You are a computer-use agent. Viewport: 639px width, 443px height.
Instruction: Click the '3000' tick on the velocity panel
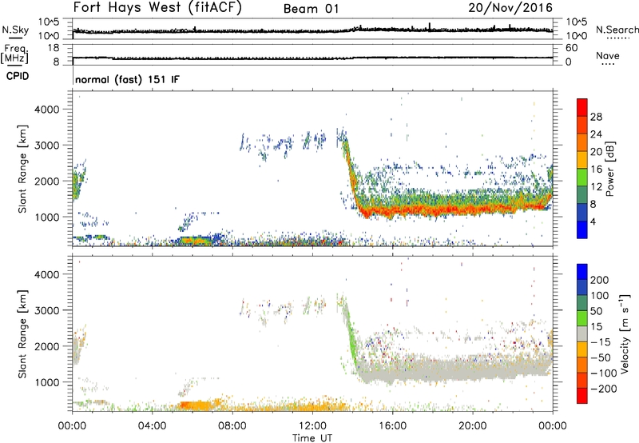click(x=46, y=310)
